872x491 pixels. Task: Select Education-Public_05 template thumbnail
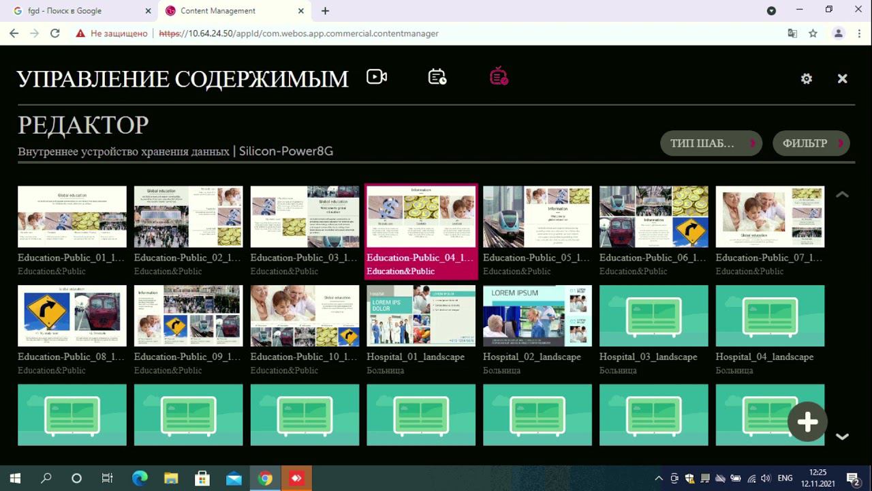click(538, 216)
